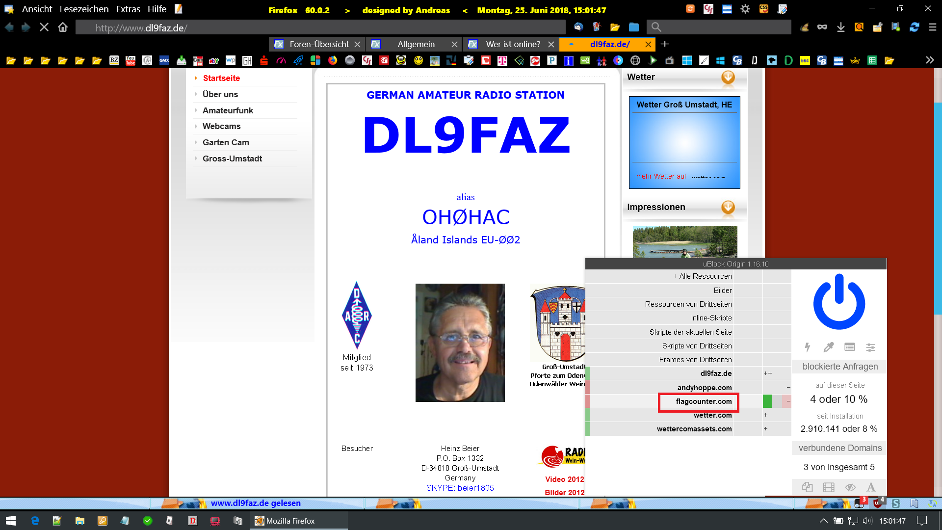Toggle uBlock Origin power button
Image resolution: width=942 pixels, height=530 pixels.
click(x=839, y=303)
